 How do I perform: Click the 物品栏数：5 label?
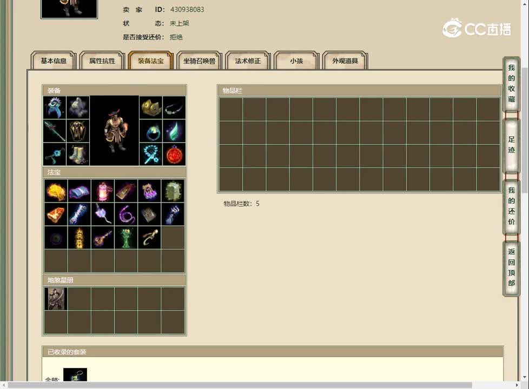(x=241, y=204)
